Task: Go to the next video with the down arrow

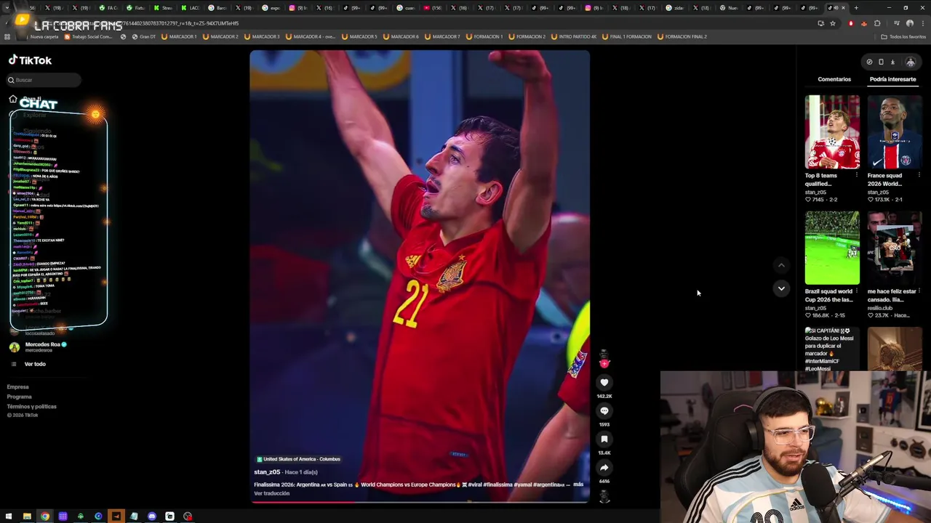Action: pos(781,288)
